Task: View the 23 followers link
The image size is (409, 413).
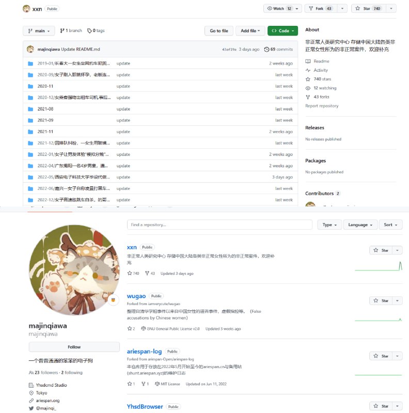Action: [x=44, y=372]
